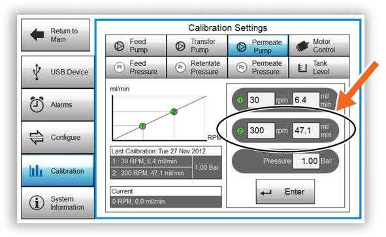Viewport: 386px width, 237px height.
Task: Click the Return to Main arrow icon
Action: pyautogui.click(x=37, y=35)
